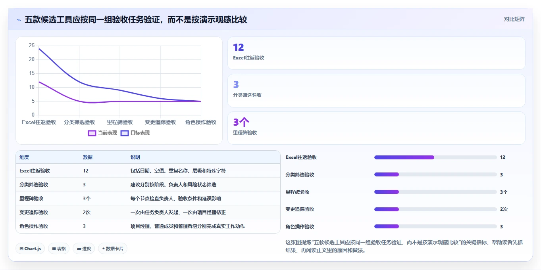This screenshot has height=270, width=541.
Task: Click the table value 2次
Action: point(87,213)
